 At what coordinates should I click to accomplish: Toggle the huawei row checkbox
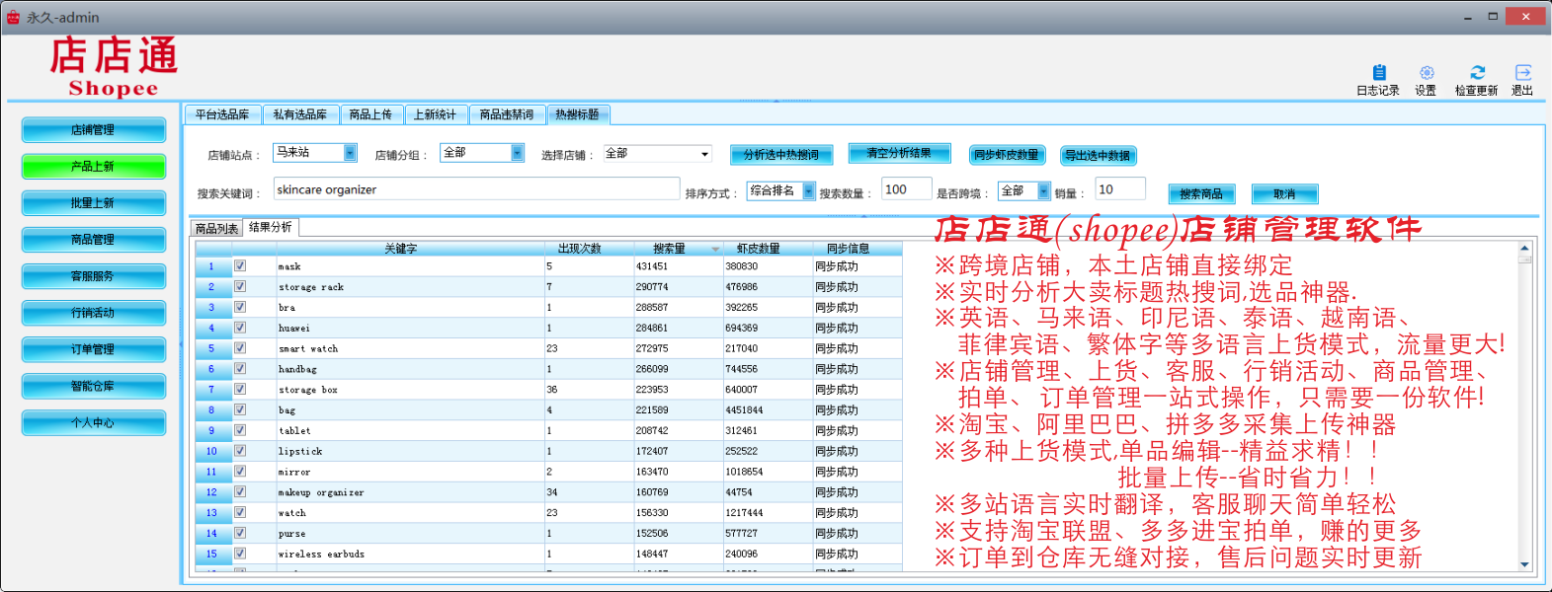click(x=239, y=328)
